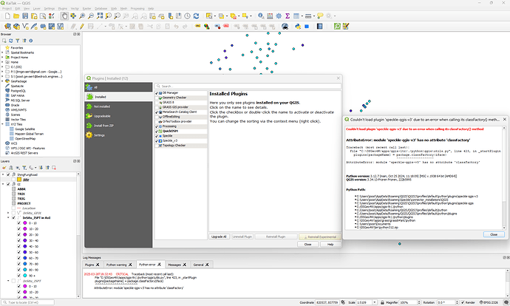Click the Coordinate field in status bar

tap(327, 302)
